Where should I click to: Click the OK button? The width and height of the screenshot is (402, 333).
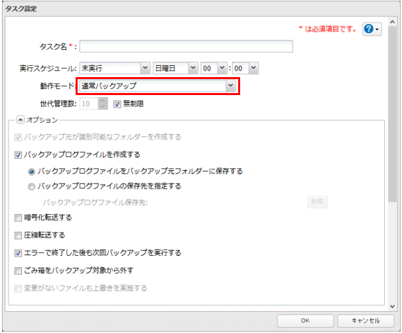click(x=305, y=320)
